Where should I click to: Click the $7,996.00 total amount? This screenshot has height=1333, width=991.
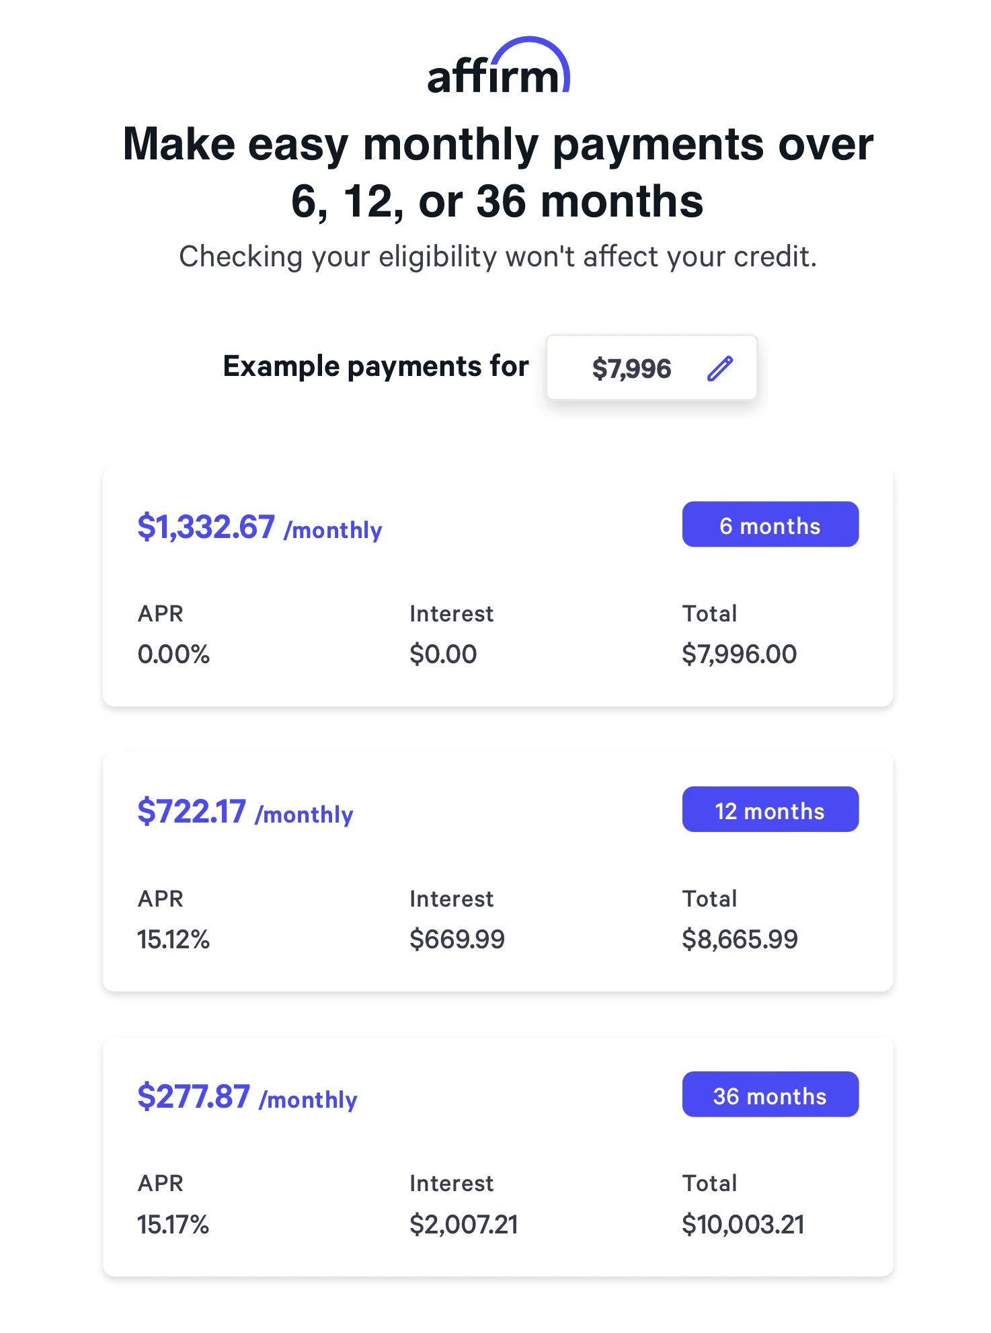(739, 654)
